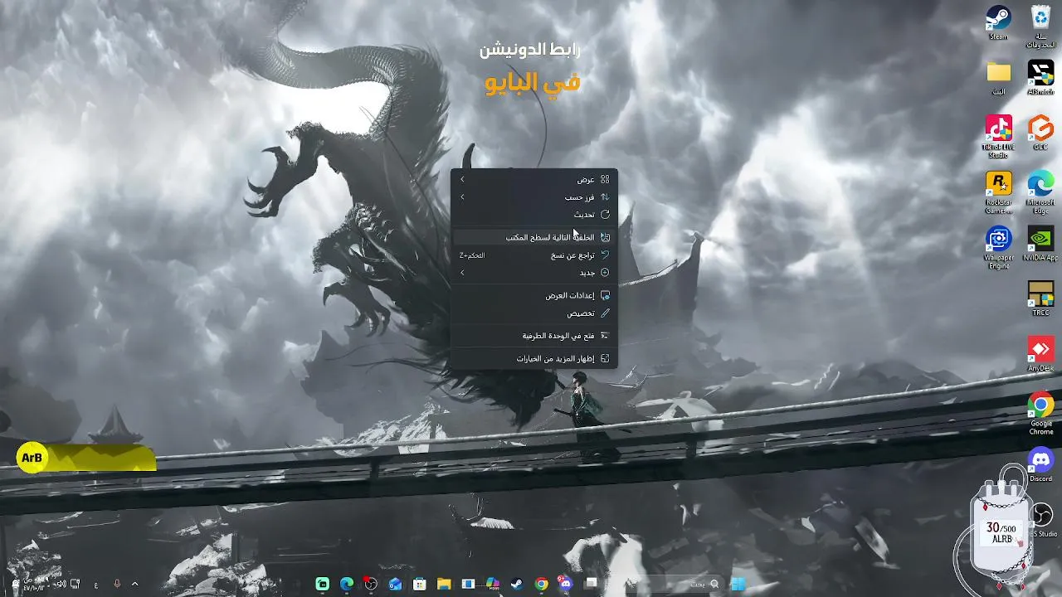Open the Rockstar Games Launcher shortcut

coord(998,192)
